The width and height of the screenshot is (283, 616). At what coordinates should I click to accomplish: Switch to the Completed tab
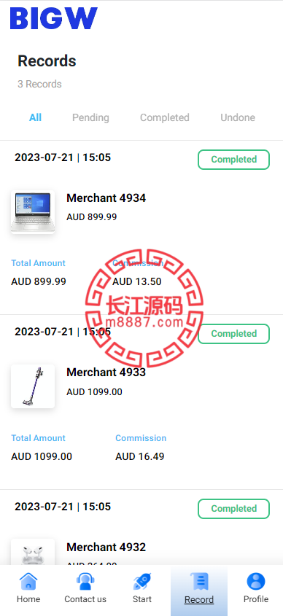[165, 117]
